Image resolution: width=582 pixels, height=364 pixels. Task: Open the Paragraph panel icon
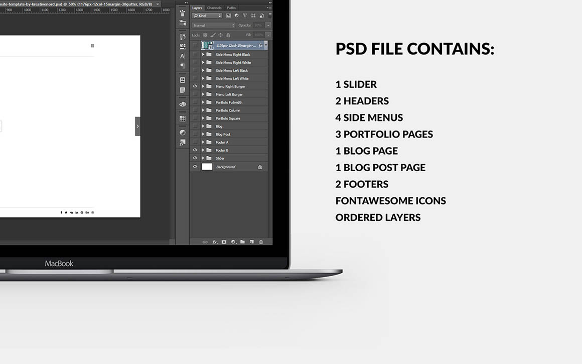[x=183, y=66]
